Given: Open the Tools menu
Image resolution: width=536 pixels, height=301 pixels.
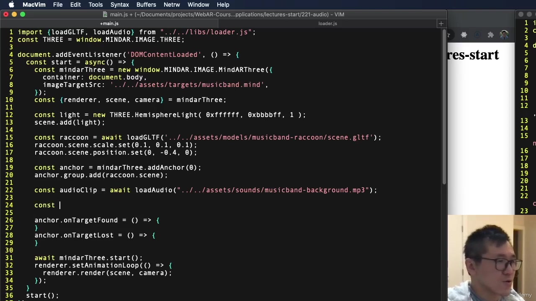Looking at the screenshot, I should point(95,5).
